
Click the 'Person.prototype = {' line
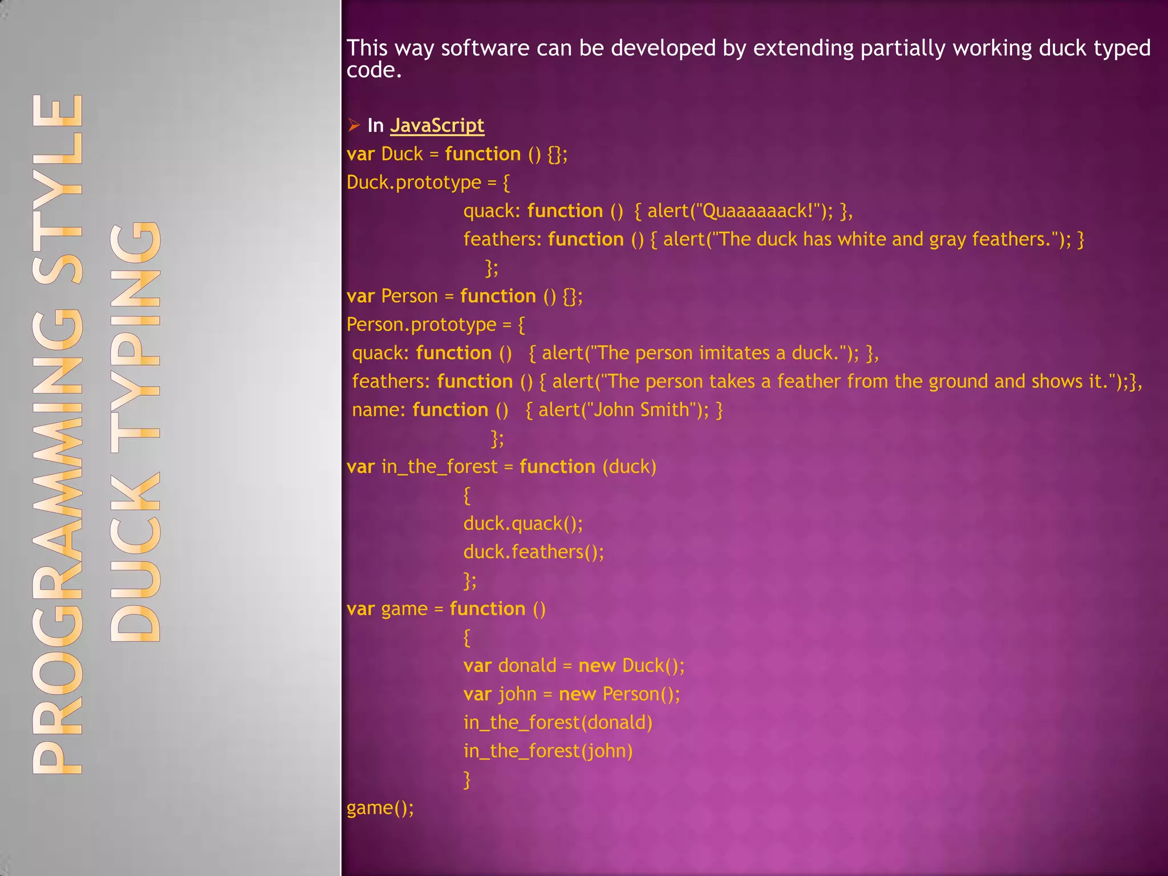pos(435,325)
